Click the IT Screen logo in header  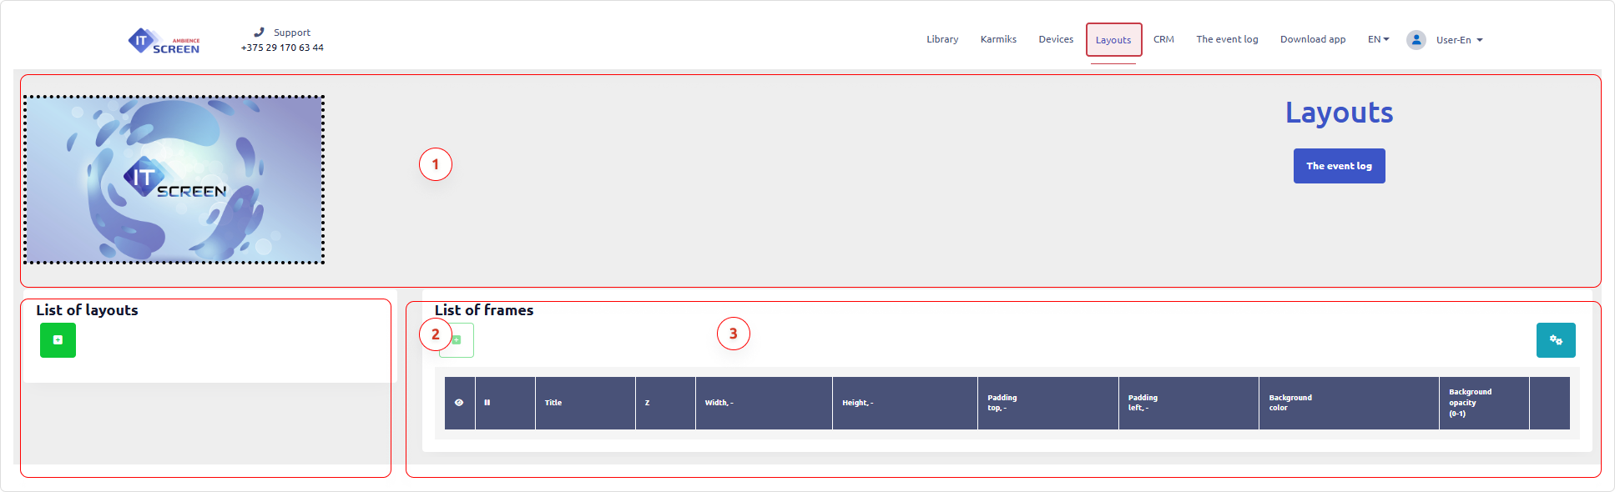coord(164,41)
